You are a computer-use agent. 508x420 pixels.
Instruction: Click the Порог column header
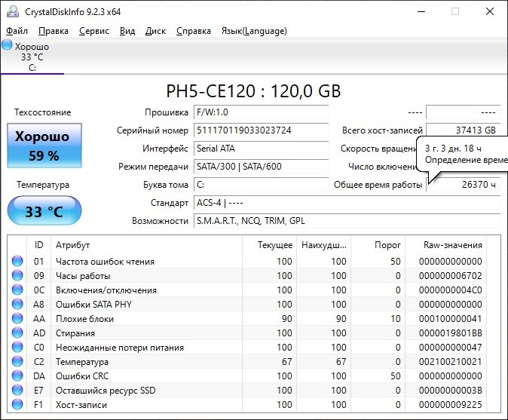click(378, 245)
